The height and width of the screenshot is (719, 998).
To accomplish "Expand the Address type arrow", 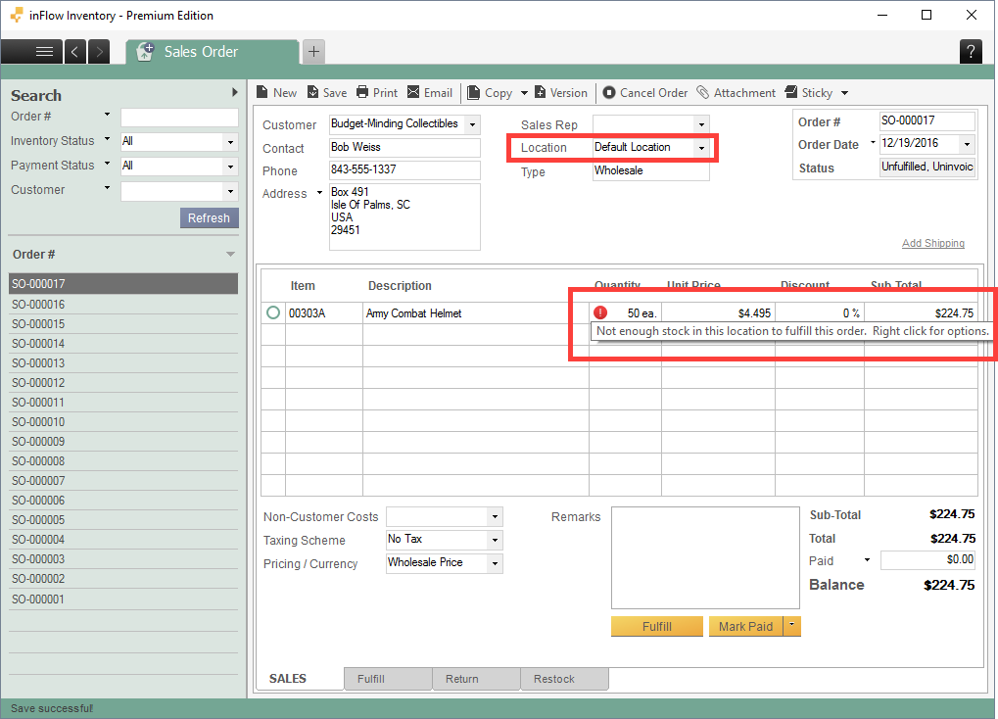I will (x=319, y=192).
